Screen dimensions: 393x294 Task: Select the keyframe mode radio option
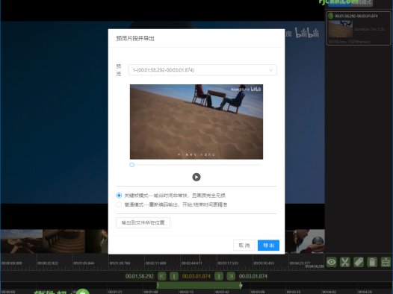(x=119, y=196)
